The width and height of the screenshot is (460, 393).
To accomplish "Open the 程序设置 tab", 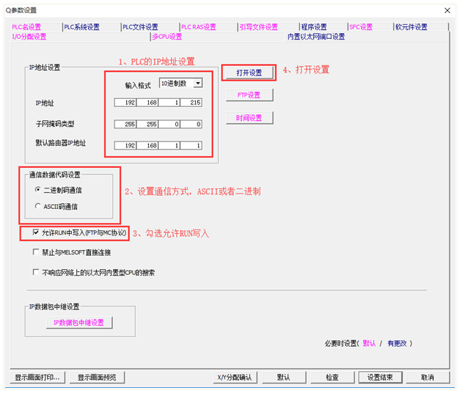I will tap(314, 27).
